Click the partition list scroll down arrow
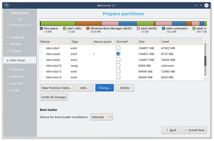 [205, 78]
